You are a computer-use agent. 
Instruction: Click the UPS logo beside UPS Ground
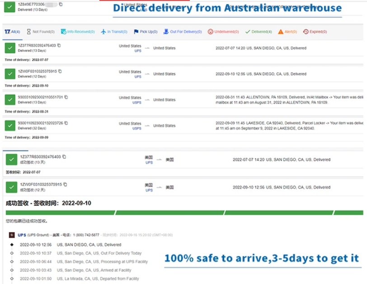12,235
